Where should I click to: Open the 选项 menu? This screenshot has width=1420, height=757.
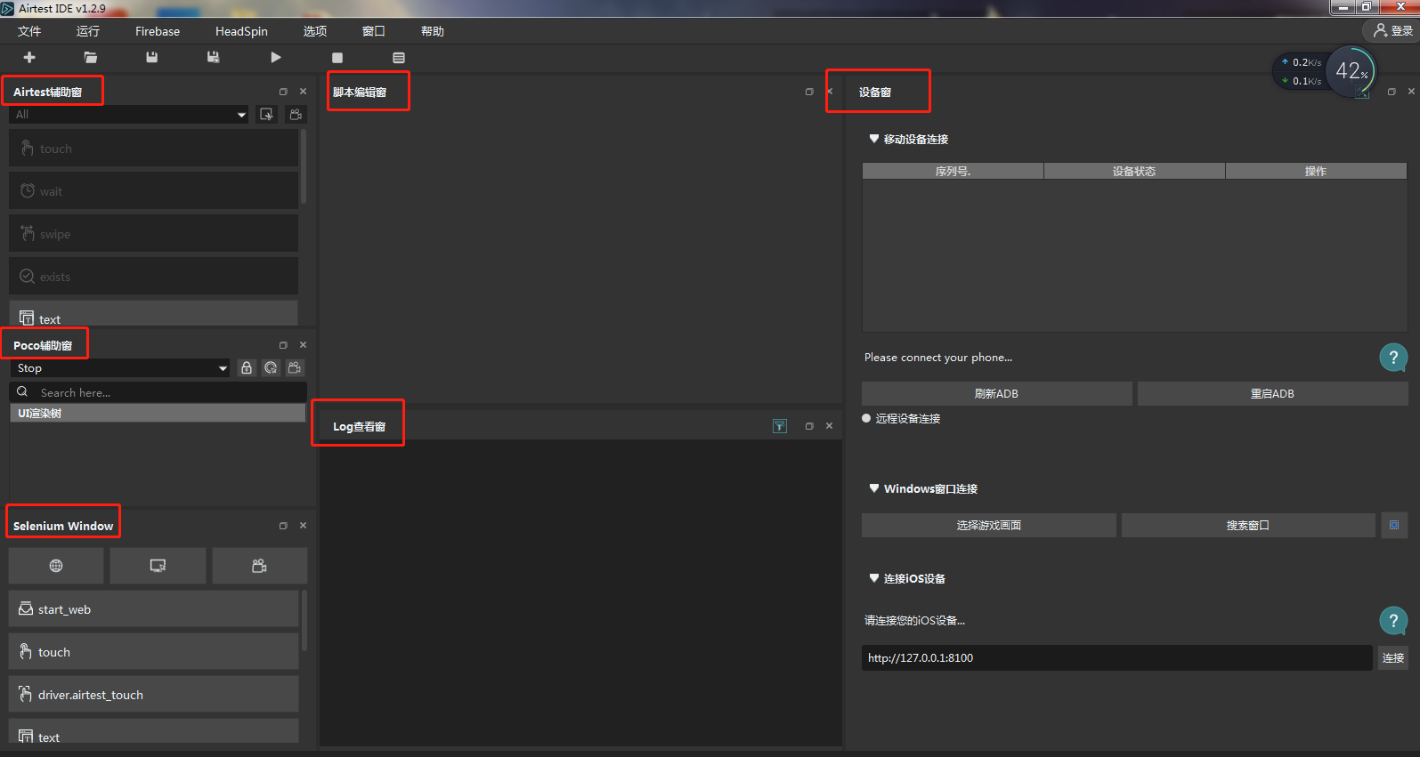coord(315,31)
